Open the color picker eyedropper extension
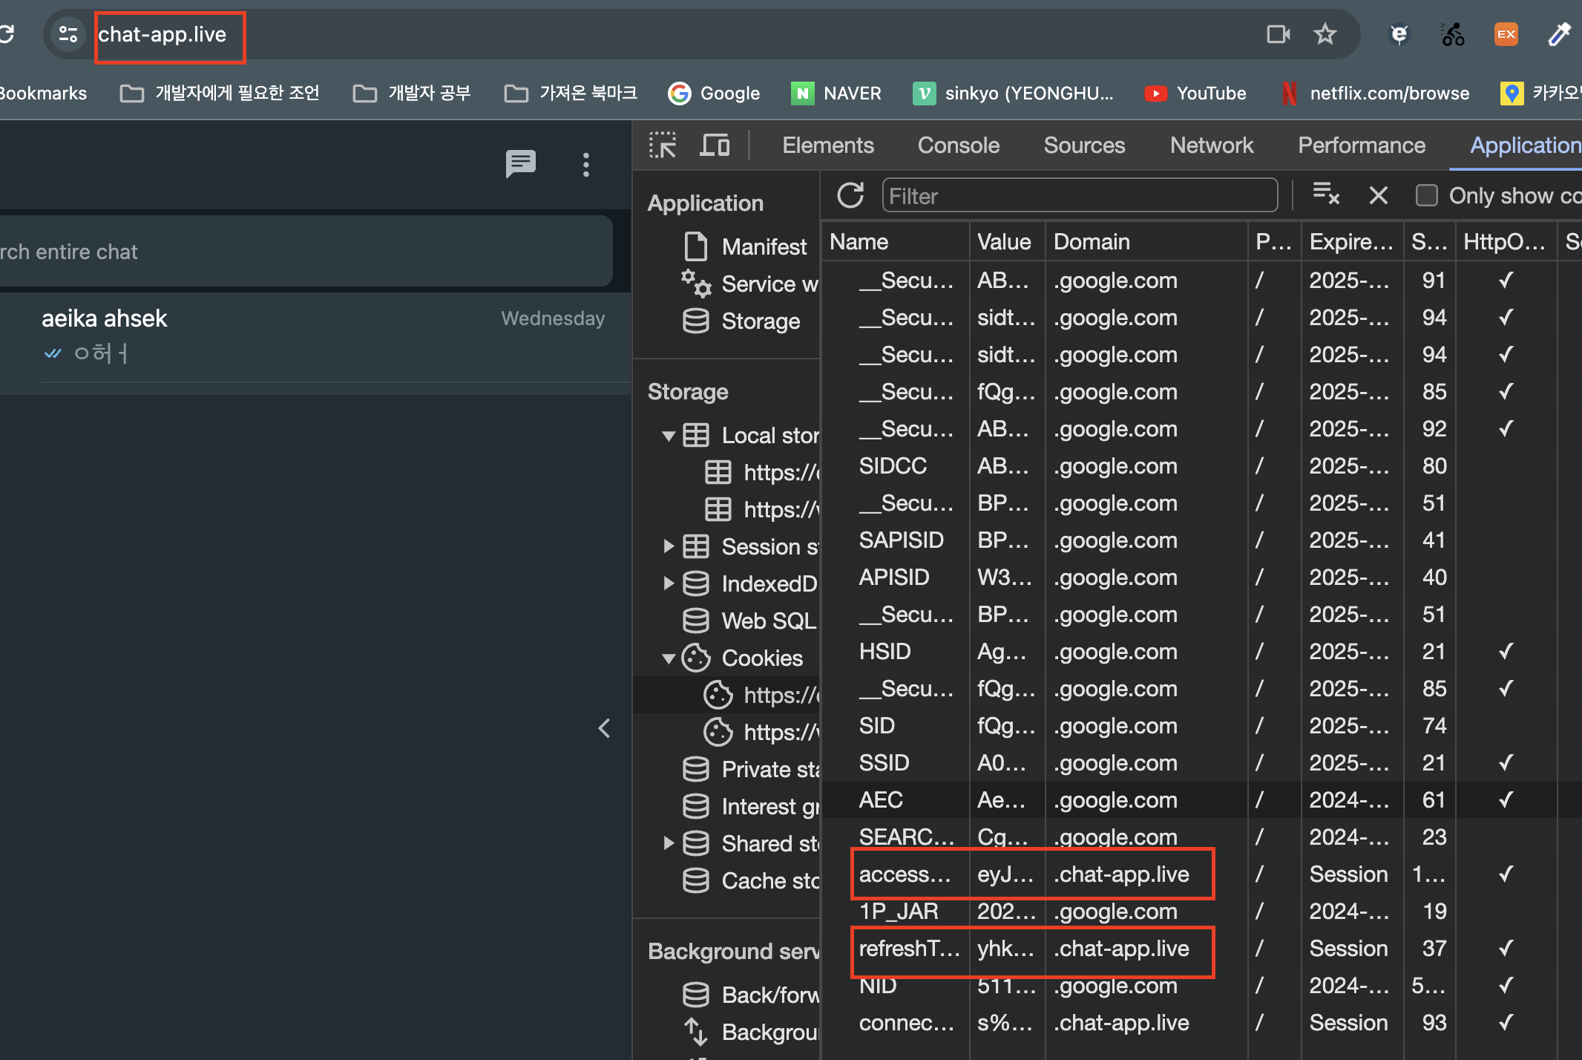This screenshot has width=1582, height=1060. [x=1559, y=34]
